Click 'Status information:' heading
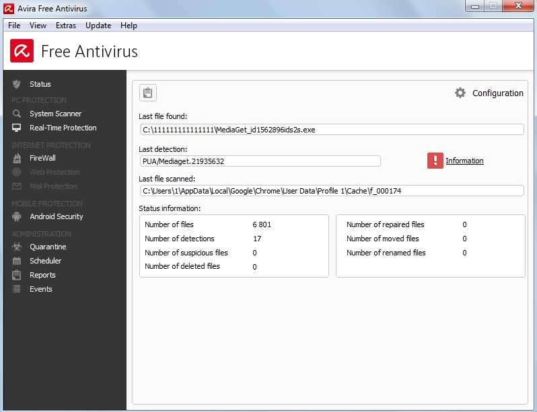This screenshot has height=412, width=537. [170, 208]
